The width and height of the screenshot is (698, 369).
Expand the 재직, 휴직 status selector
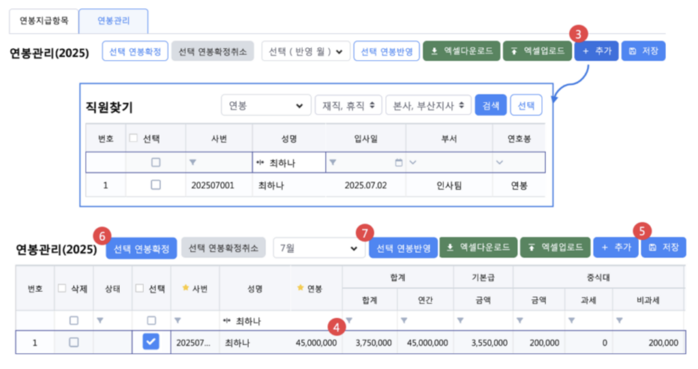(347, 106)
